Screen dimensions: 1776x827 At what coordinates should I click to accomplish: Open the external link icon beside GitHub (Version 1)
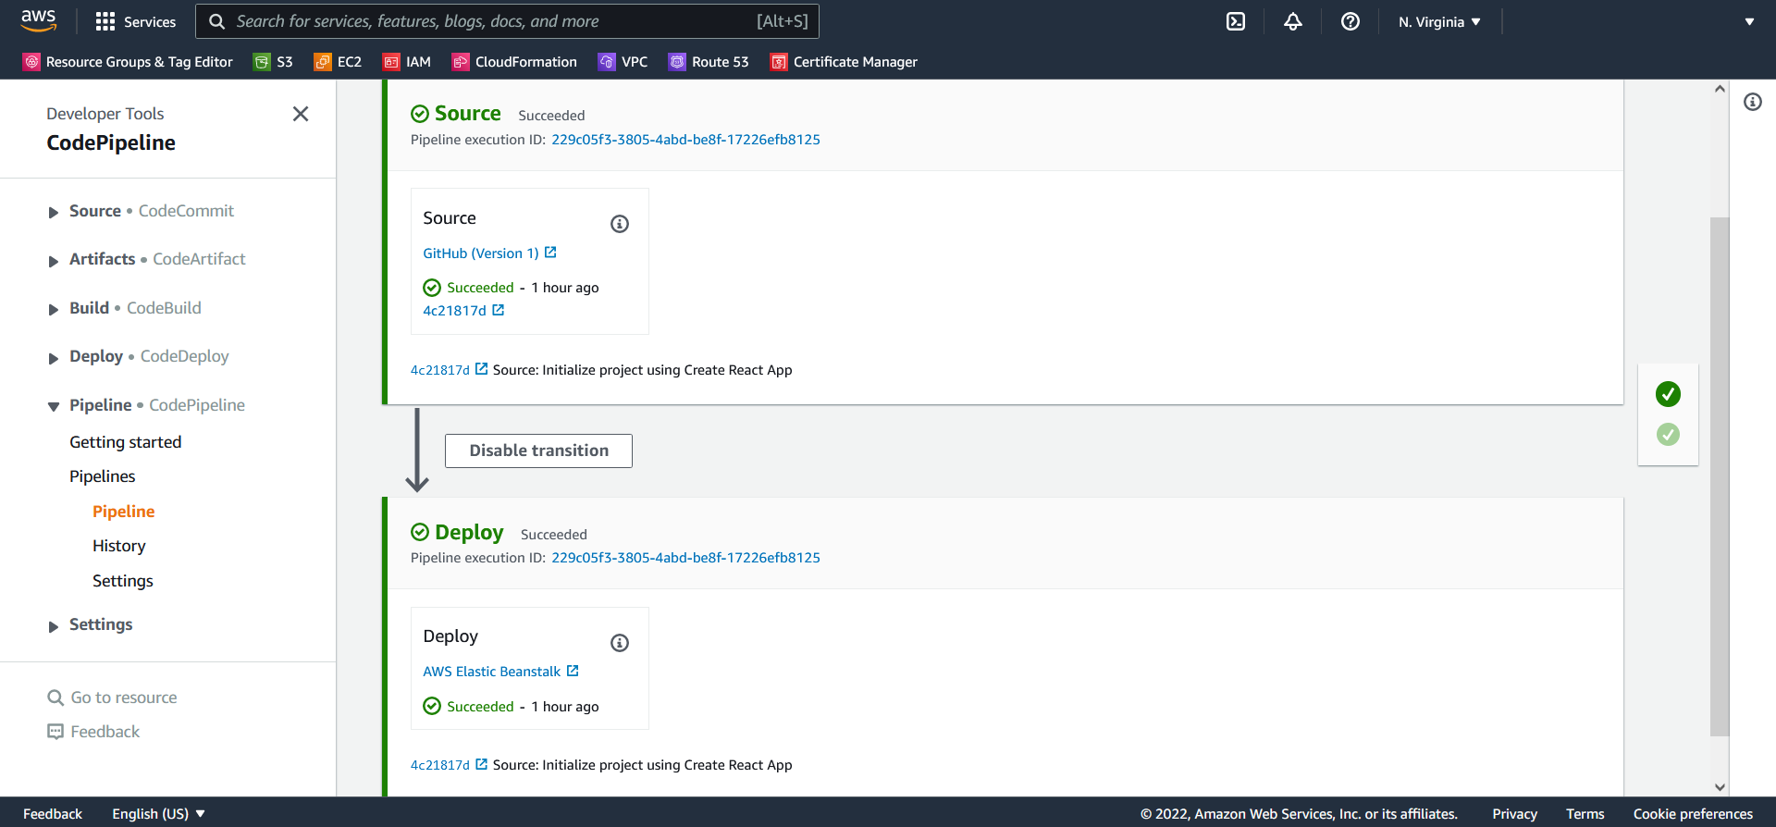tap(550, 253)
